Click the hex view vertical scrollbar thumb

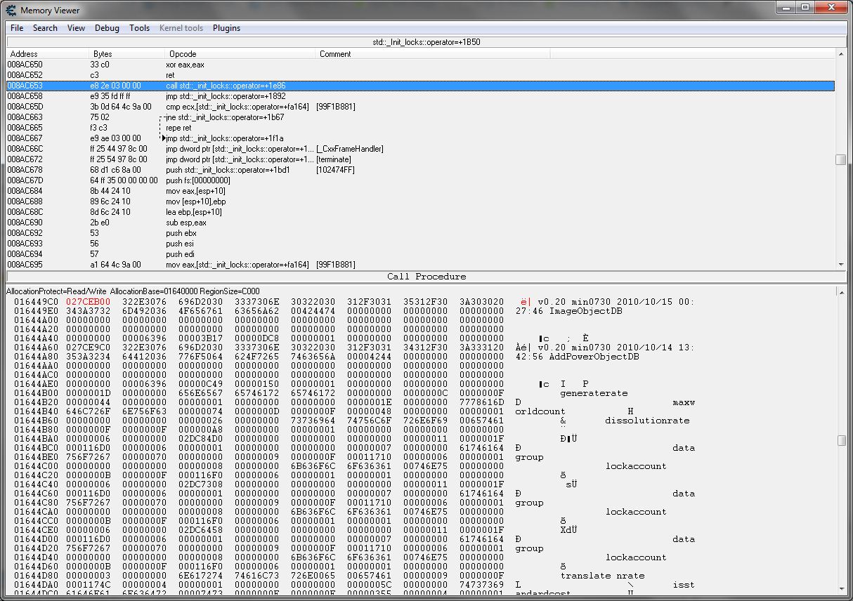pos(842,440)
